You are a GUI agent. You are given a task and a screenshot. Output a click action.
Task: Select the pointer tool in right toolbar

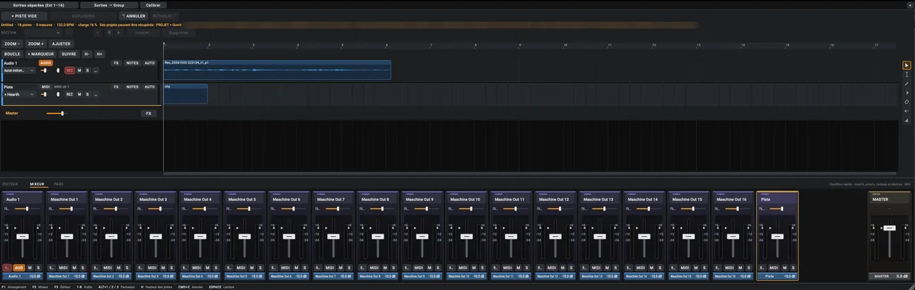point(907,65)
